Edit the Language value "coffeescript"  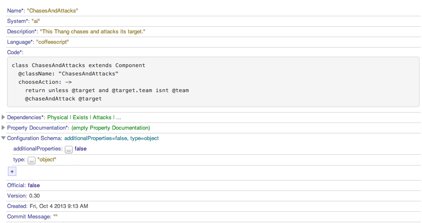click(x=53, y=42)
